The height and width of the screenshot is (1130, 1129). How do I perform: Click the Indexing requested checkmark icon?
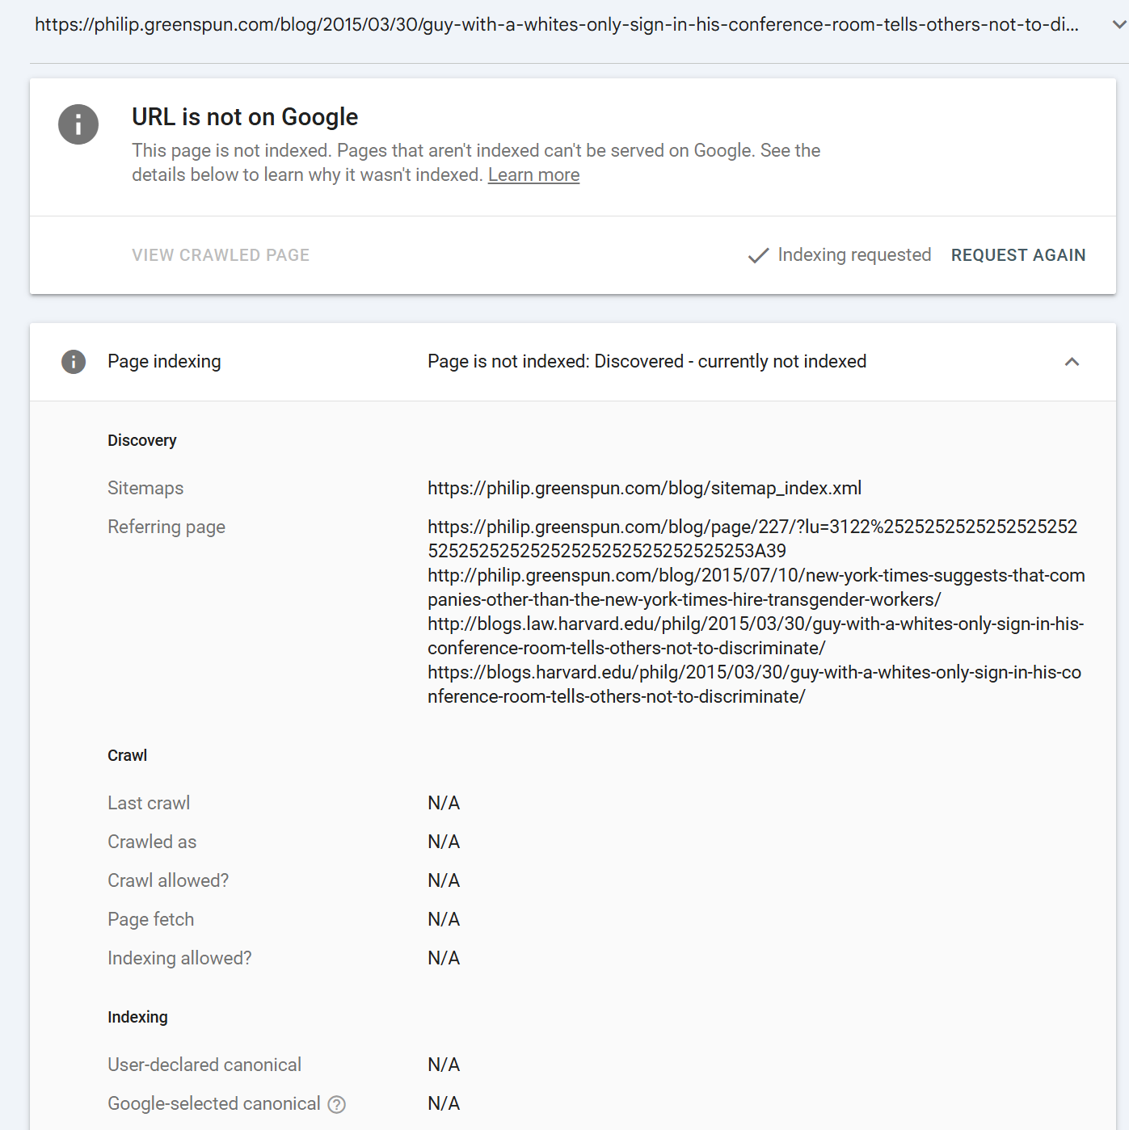758,255
